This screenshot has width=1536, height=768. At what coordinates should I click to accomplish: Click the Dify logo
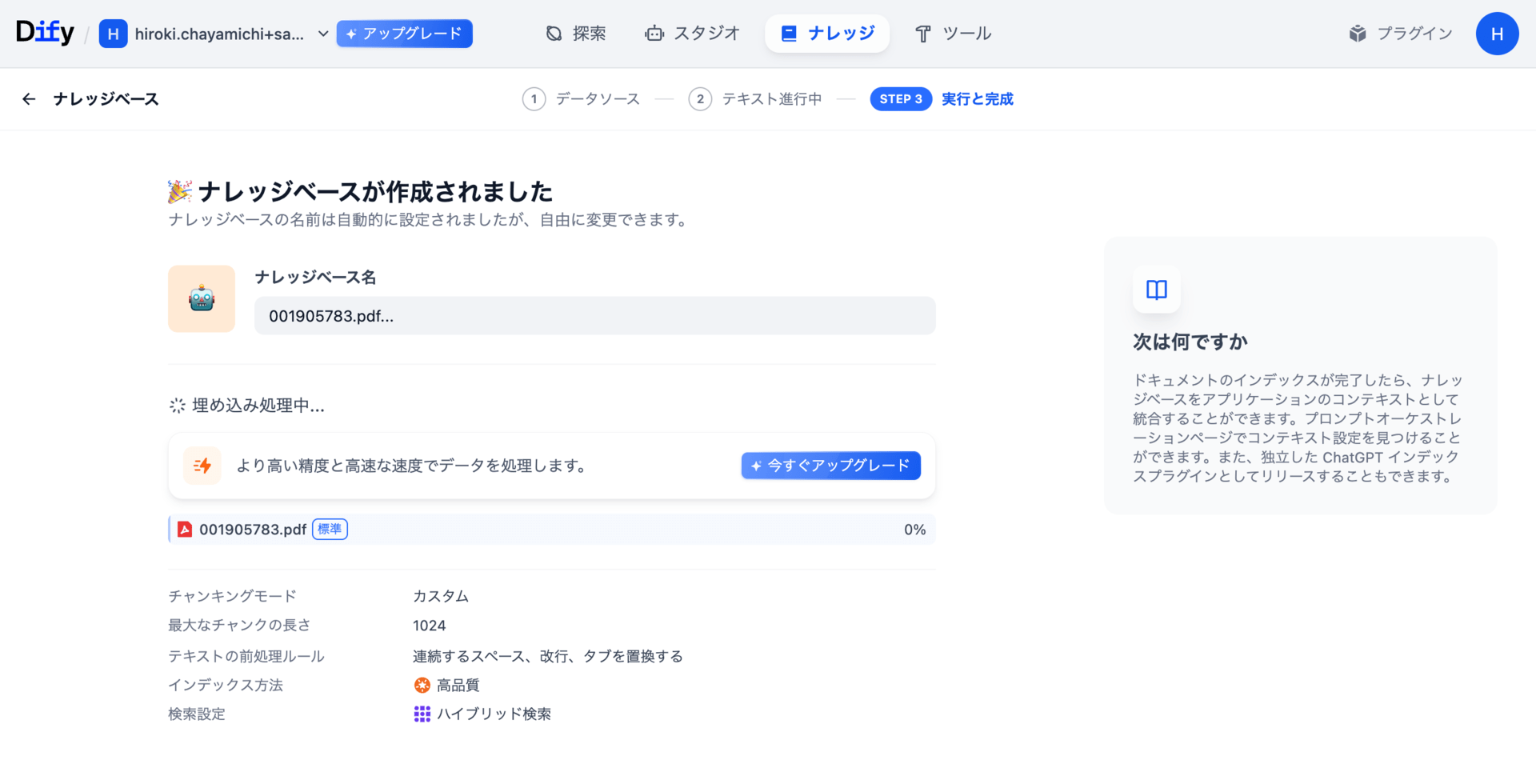pyautogui.click(x=43, y=32)
